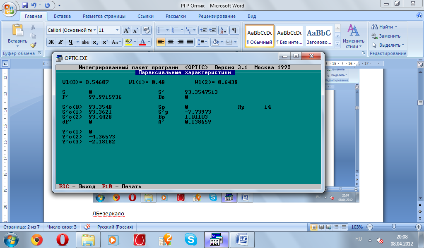This screenshot has height=248, width=424.
Task: Switch to Рецензирование tab
Action: point(217,16)
